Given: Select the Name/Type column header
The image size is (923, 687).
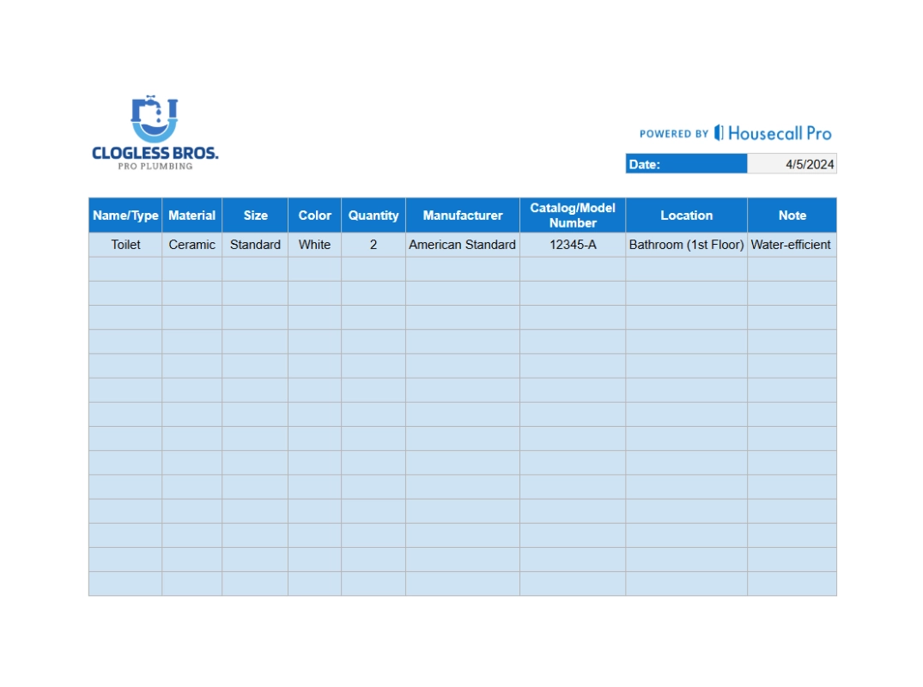Looking at the screenshot, I should tap(125, 216).
